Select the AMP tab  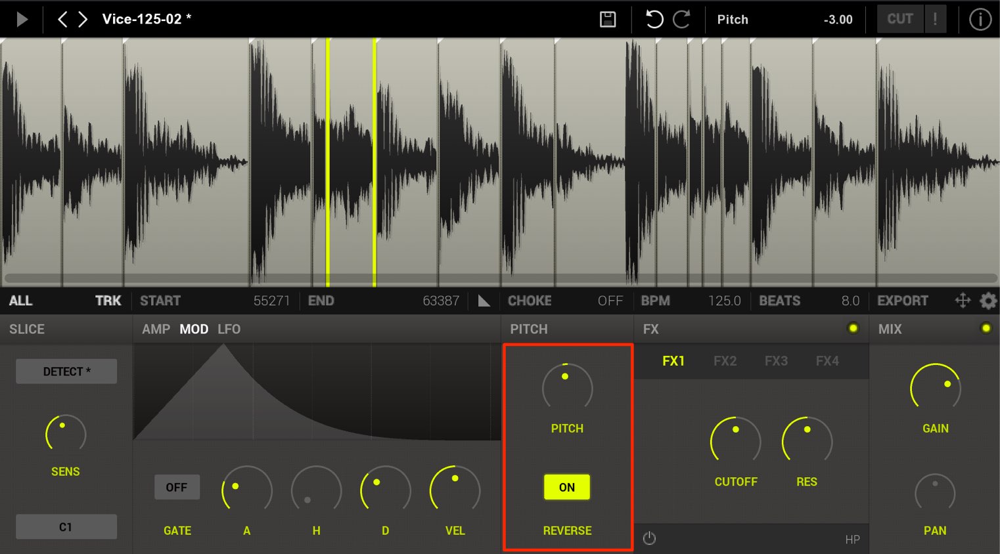coord(156,329)
